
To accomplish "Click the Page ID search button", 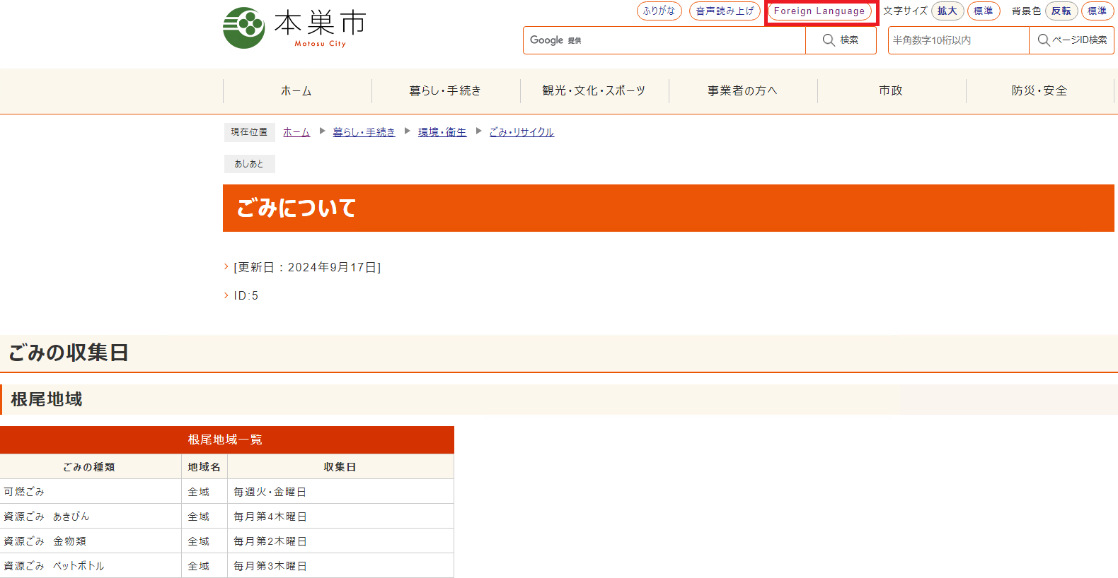I will click(x=1071, y=40).
